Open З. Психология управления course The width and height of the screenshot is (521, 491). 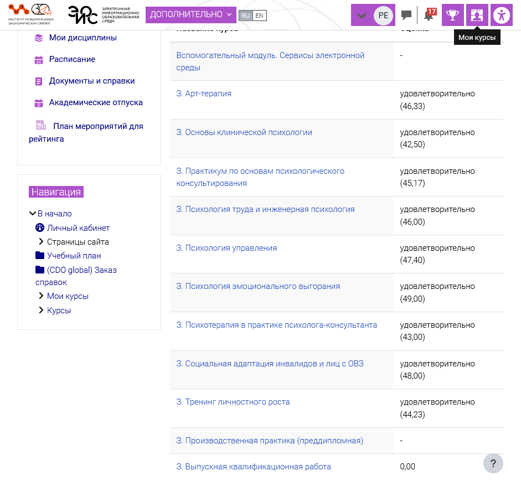pyautogui.click(x=226, y=248)
